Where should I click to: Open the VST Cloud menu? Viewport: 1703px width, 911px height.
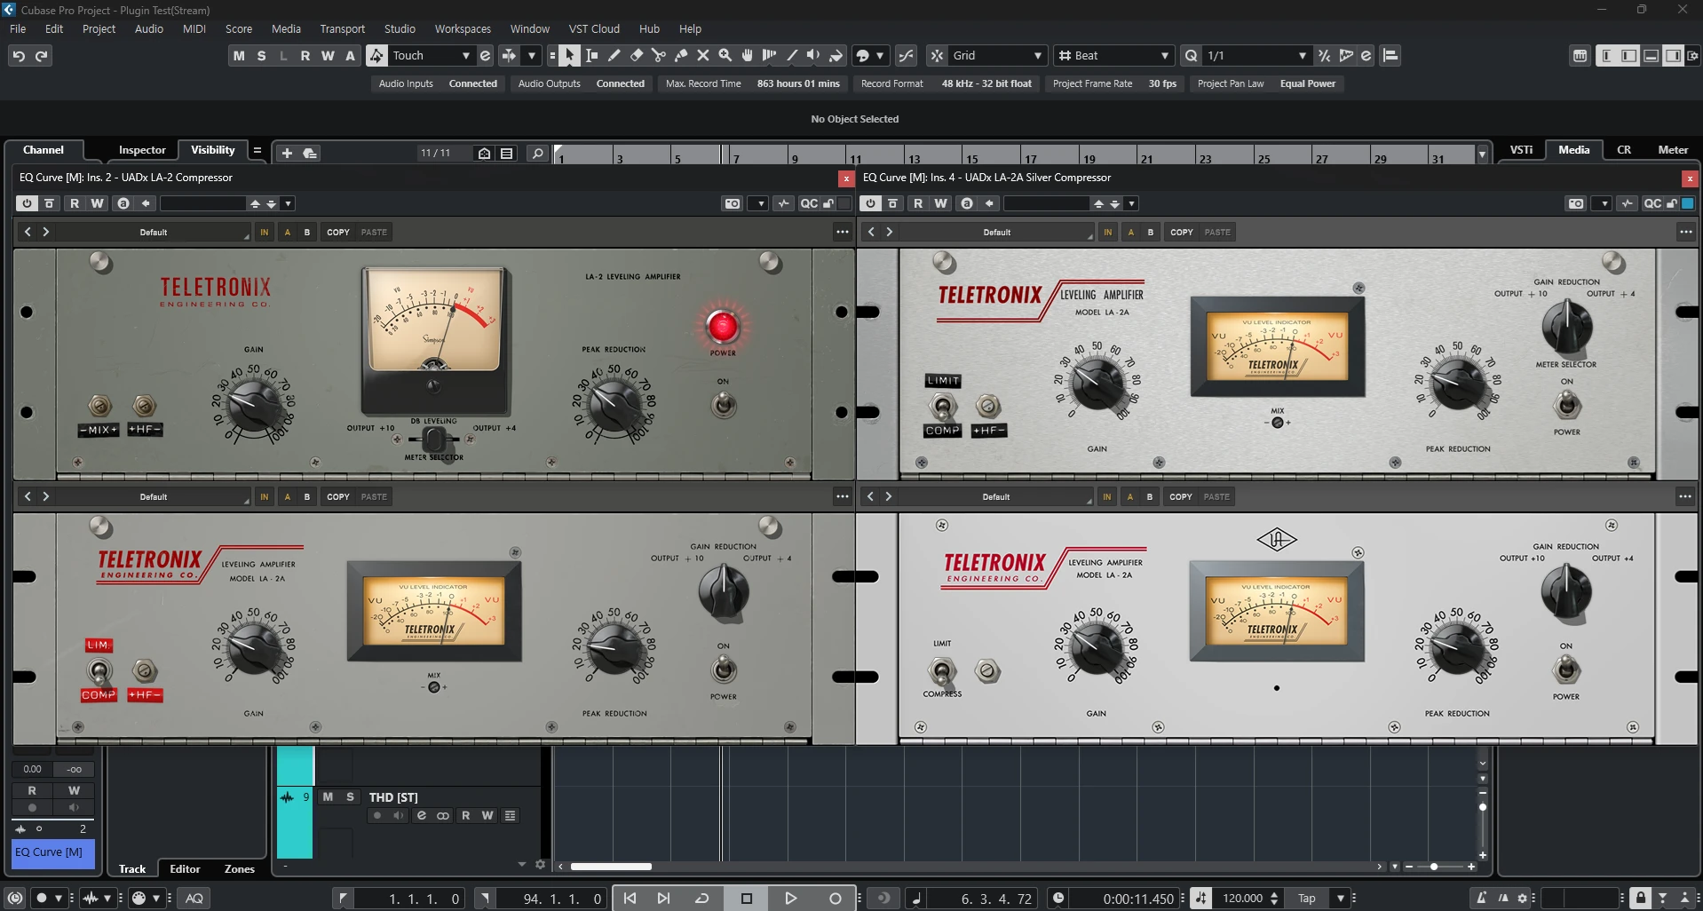point(594,28)
